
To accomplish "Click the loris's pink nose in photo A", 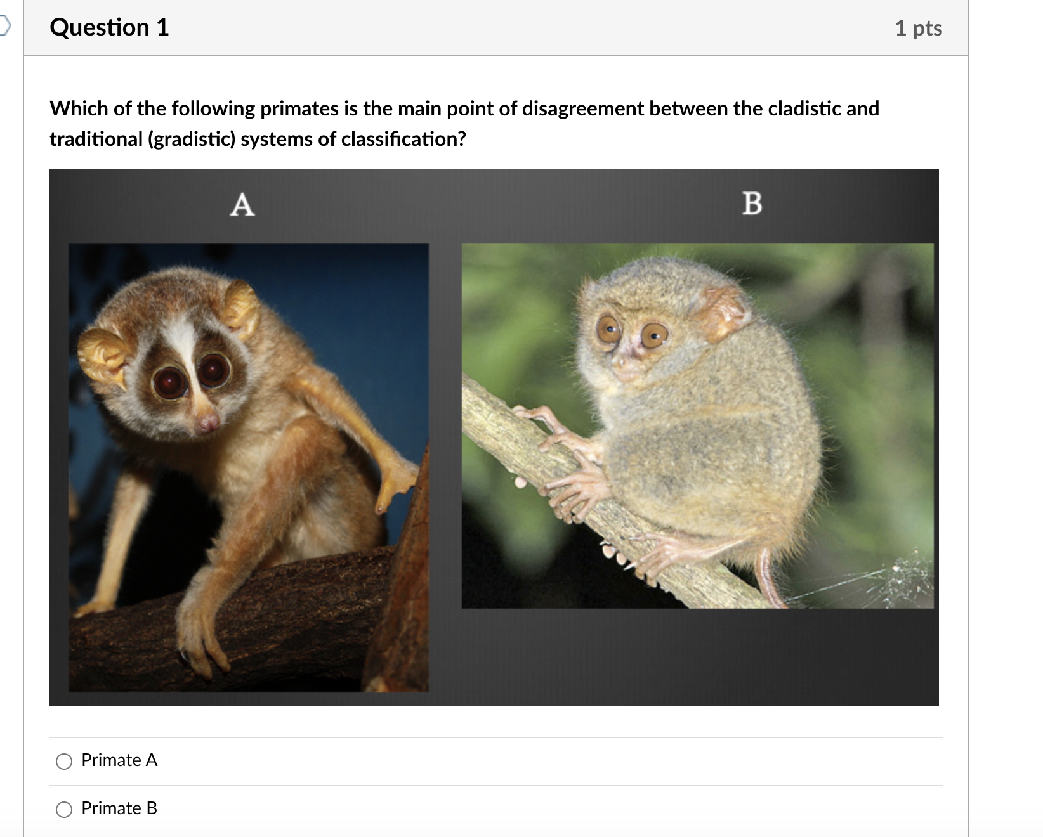I will pos(207,422).
